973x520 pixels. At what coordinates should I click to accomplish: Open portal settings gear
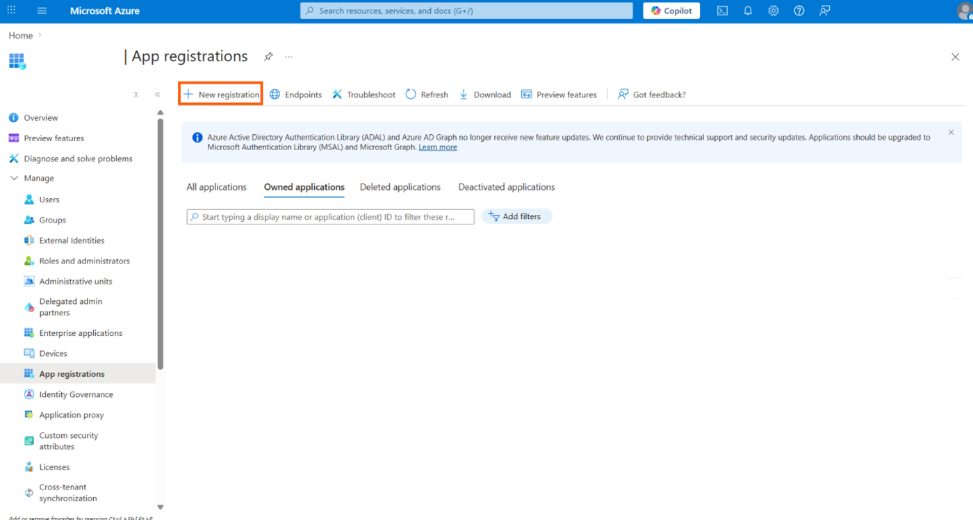point(774,11)
